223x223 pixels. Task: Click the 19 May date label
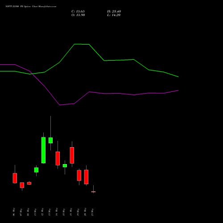(78, 212)
